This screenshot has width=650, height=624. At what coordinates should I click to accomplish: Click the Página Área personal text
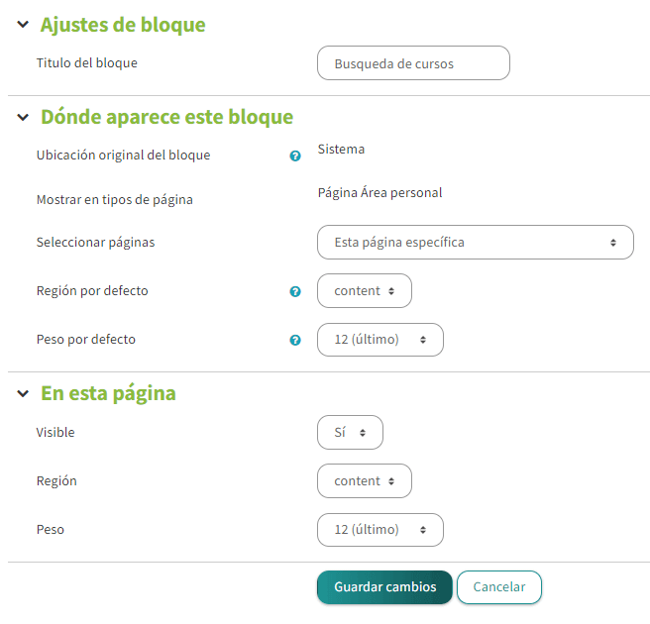(379, 193)
